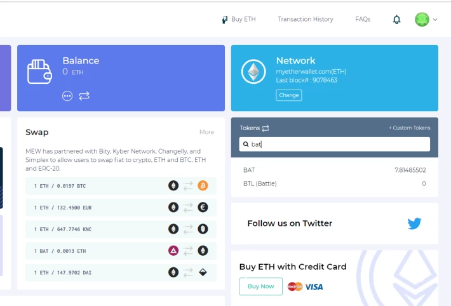Viewport: 451px width, 306px height.
Task: Click BAT balance 7.81485502
Action: (x=410, y=170)
